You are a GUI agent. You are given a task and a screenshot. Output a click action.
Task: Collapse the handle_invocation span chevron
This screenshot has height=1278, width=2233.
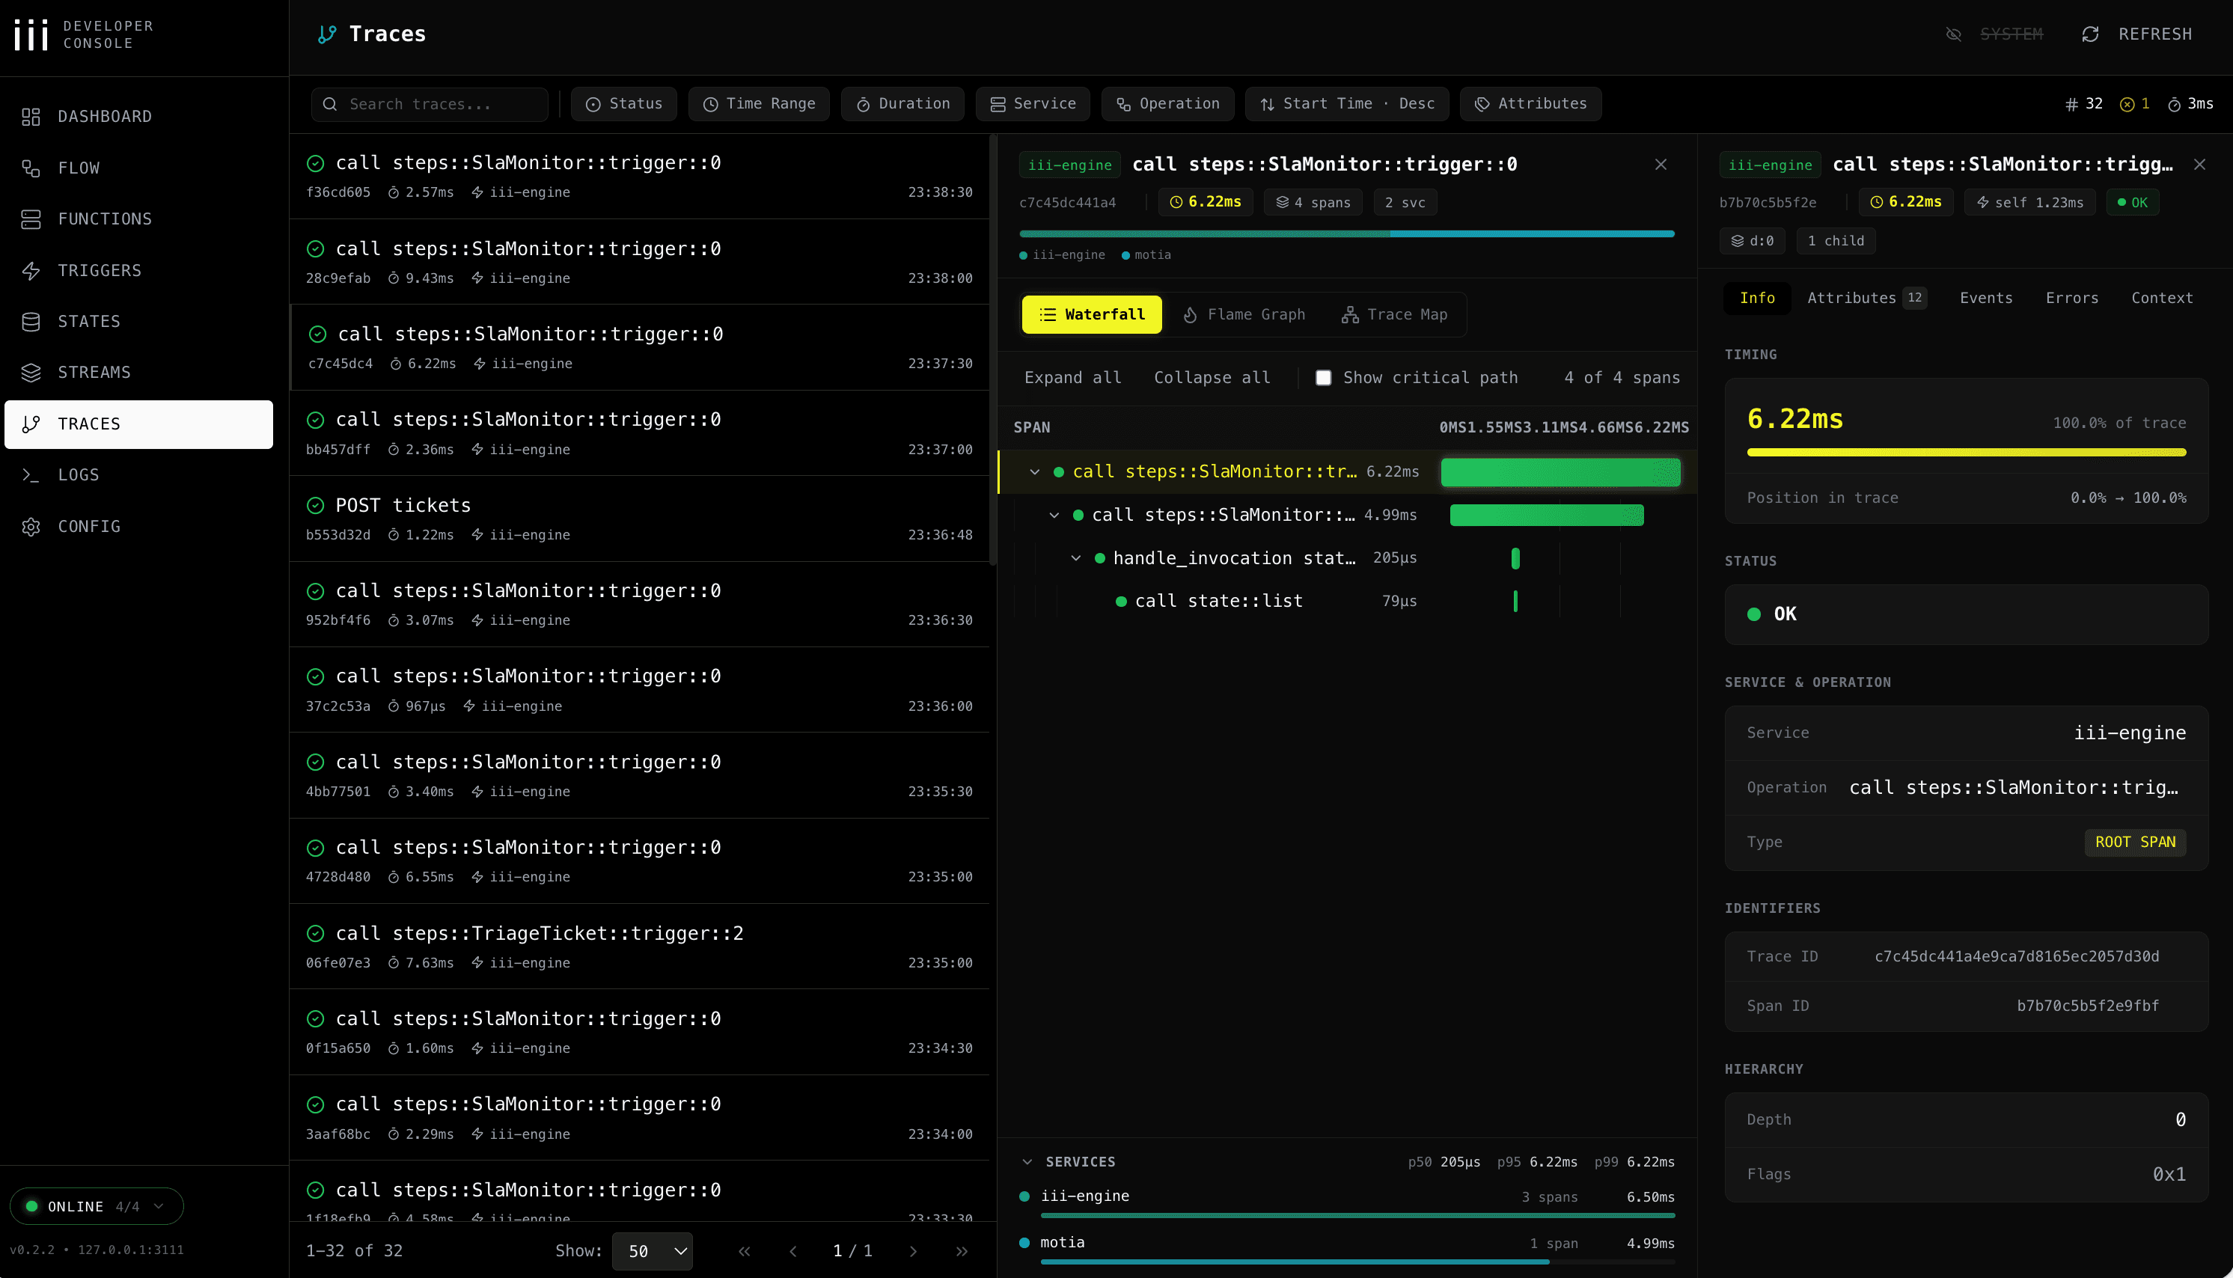(1075, 558)
